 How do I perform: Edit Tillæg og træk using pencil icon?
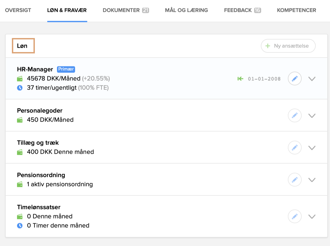(x=295, y=148)
